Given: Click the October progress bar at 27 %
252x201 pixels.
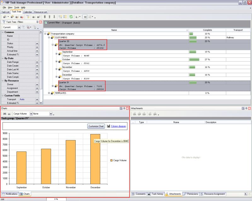Looking at the screenshot, I should [x=194, y=59].
